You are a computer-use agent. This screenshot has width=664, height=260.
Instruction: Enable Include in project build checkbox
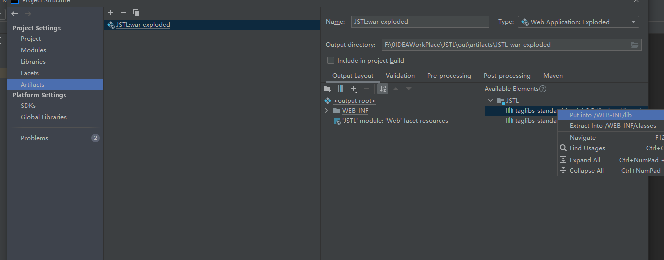[331, 60]
